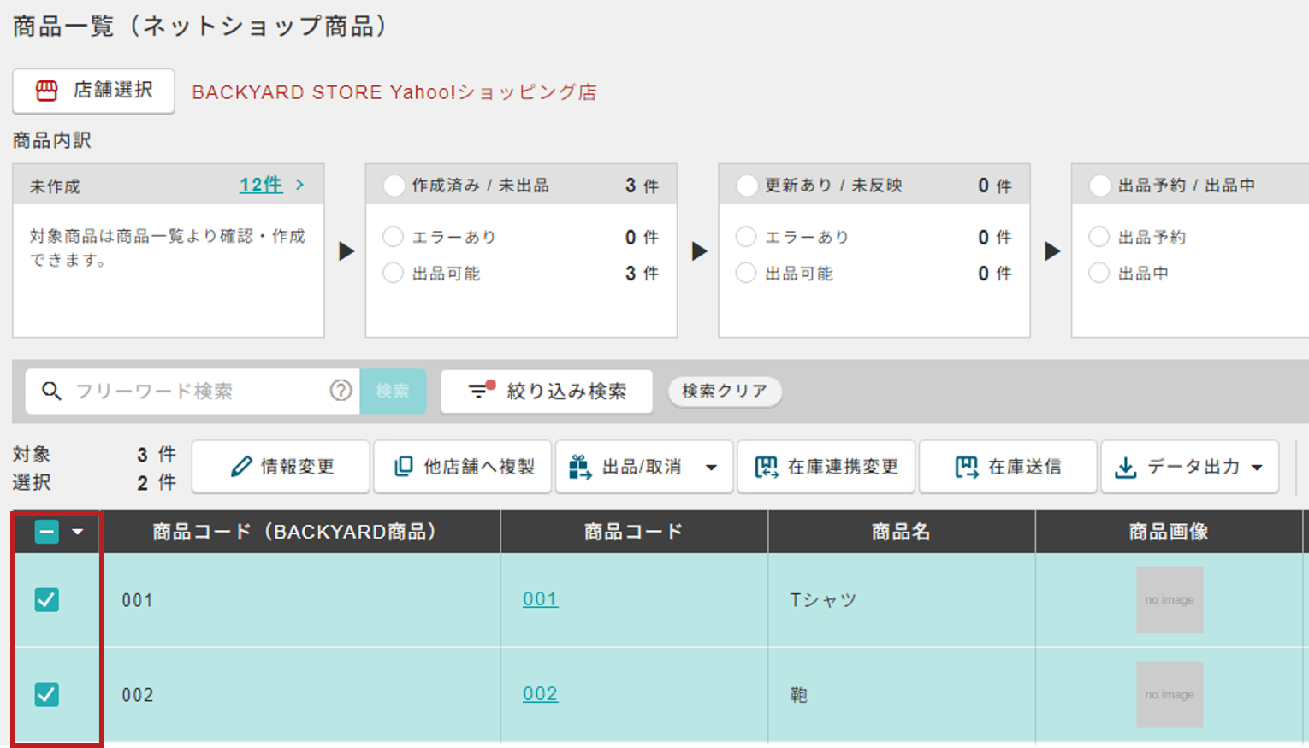The height and width of the screenshot is (748, 1309).
Task: Open the search help question icon
Action: 341,391
